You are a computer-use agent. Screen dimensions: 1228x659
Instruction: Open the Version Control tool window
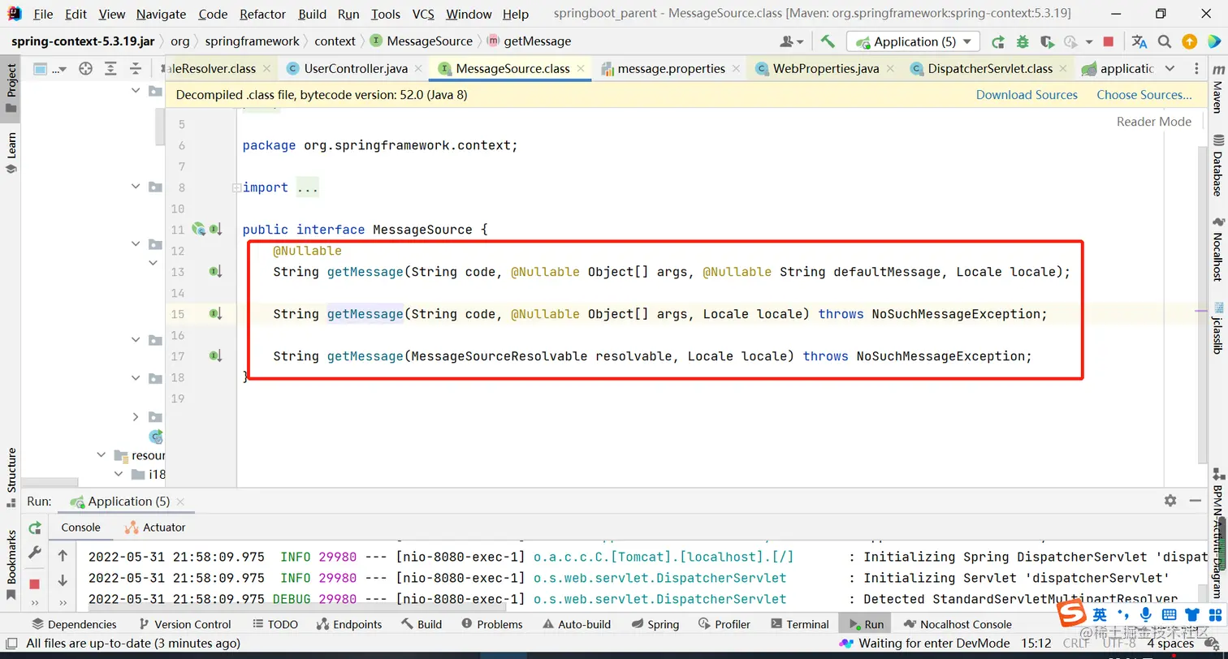[x=185, y=624]
